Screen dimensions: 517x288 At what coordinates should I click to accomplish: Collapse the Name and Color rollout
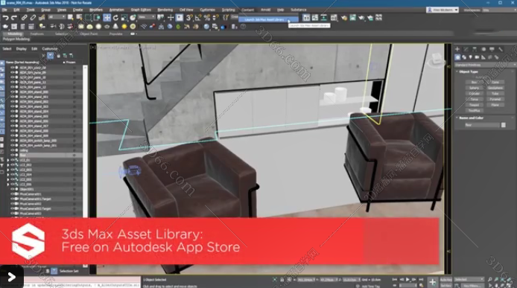click(x=471, y=118)
